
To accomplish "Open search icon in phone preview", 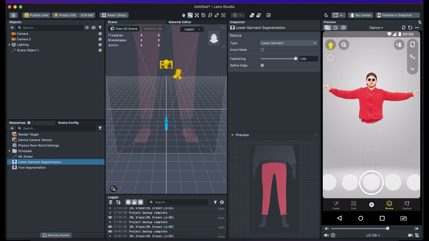I will 344,45.
